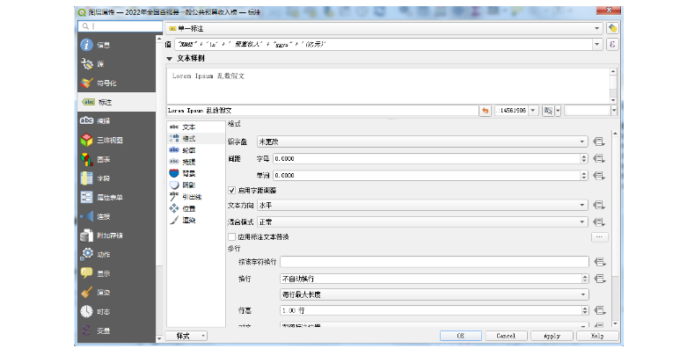The height and width of the screenshot is (363, 680).
Task: Open automated placement settings icon at top right
Action: [x=612, y=29]
